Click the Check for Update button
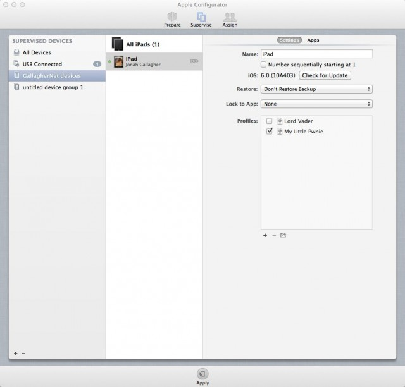 click(x=325, y=75)
